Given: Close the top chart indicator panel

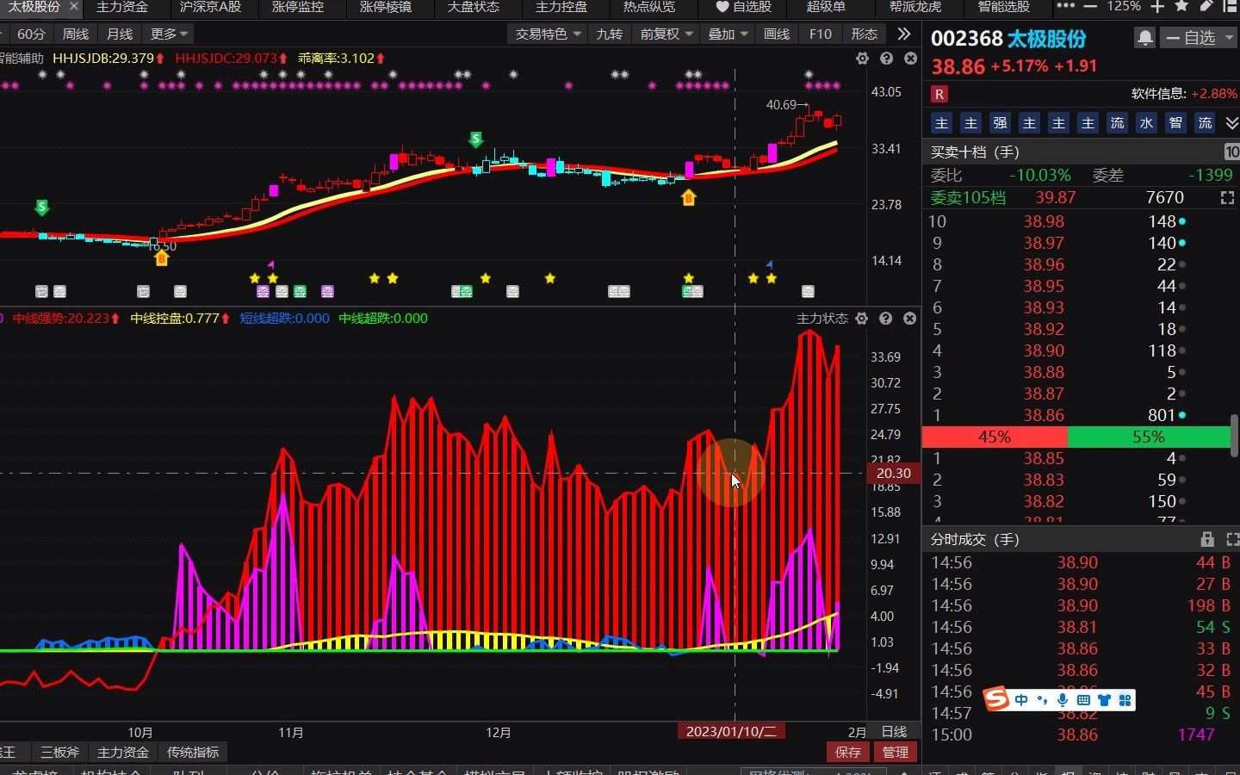Looking at the screenshot, I should point(910,59).
